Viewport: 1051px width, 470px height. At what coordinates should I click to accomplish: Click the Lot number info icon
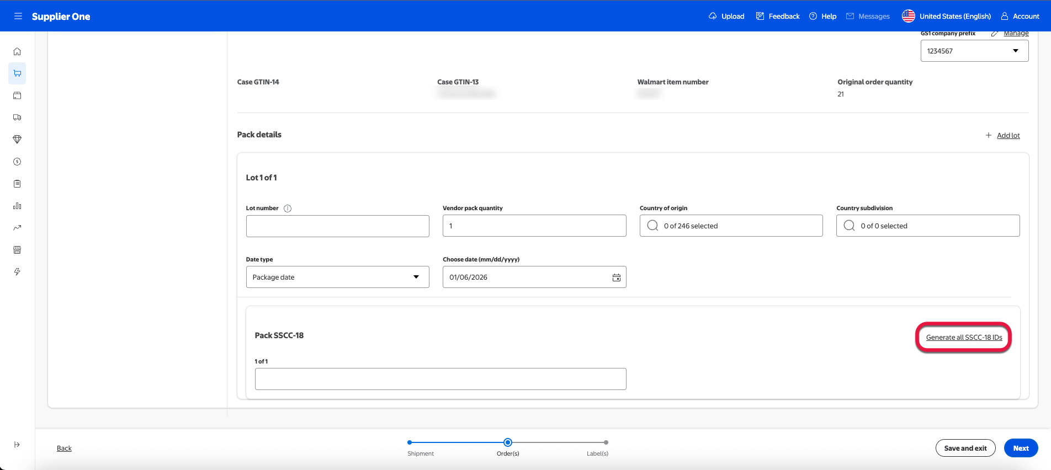click(288, 209)
